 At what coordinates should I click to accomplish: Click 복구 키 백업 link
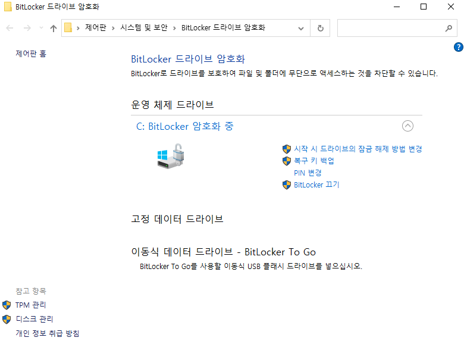pos(314,161)
